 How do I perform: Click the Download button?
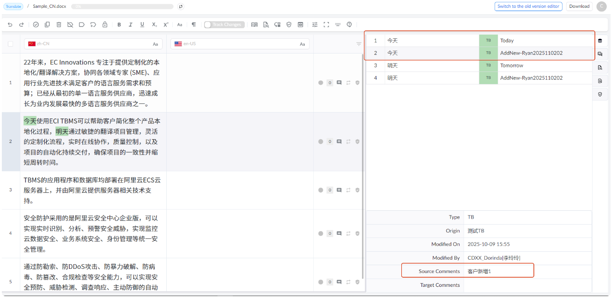point(579,6)
